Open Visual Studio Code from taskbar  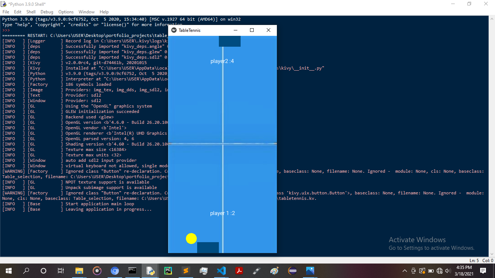click(x=221, y=270)
